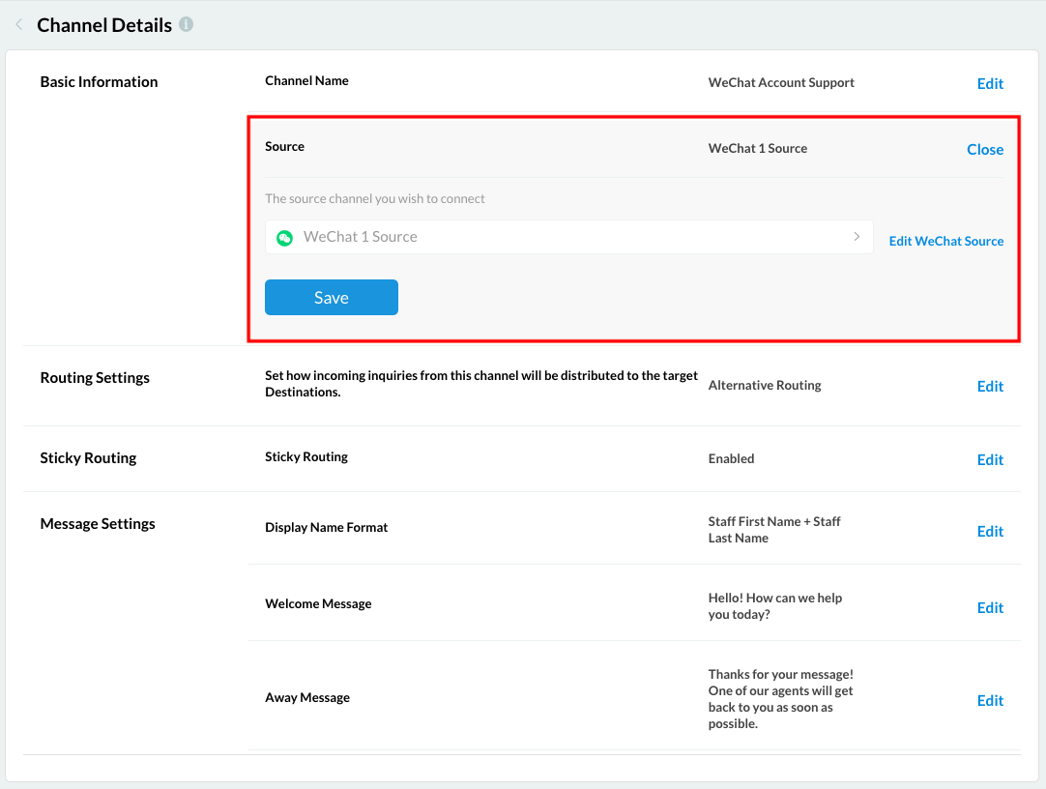
Task: Click the Routing Settings section heading
Action: click(x=95, y=378)
